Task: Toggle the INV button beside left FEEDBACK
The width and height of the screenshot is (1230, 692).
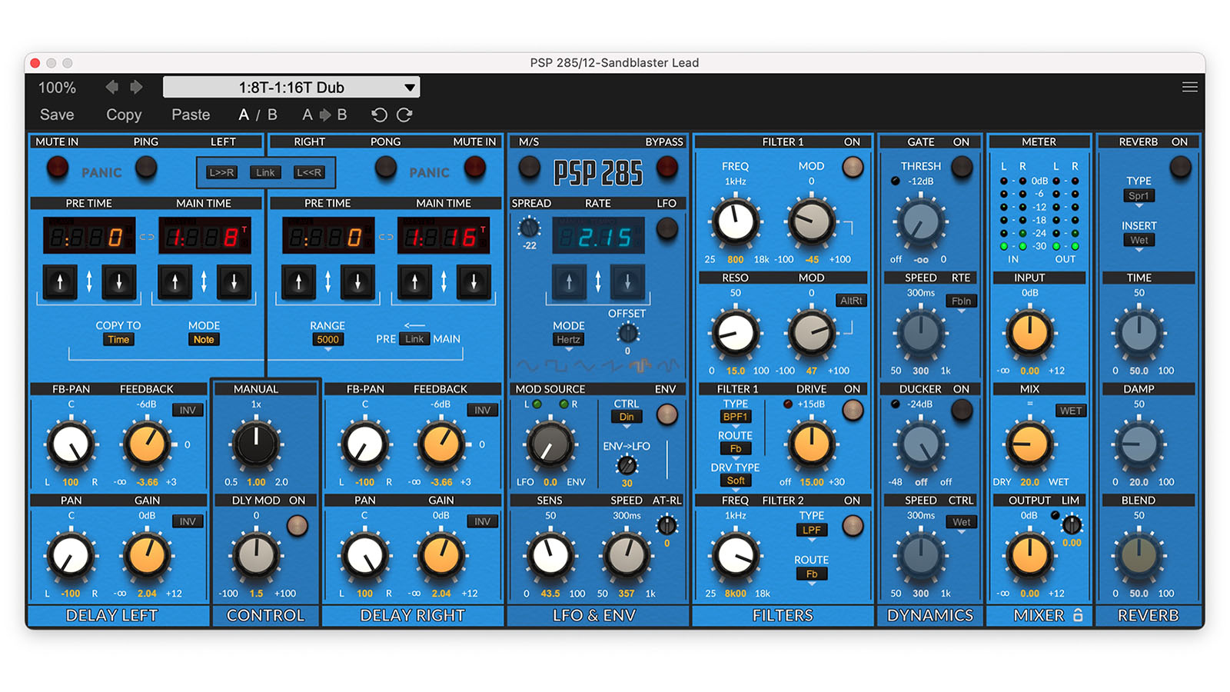Action: click(187, 410)
